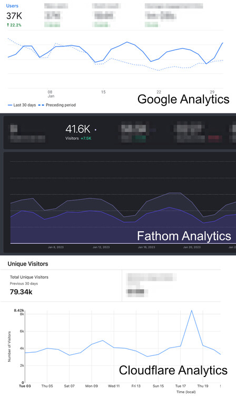Select the Users metric tab
This screenshot has width=236, height=396.
[12, 6]
